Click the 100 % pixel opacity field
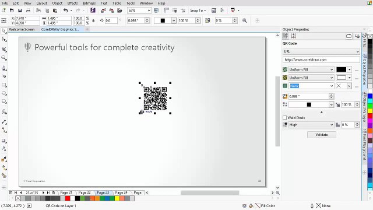The image size is (373, 210). (347, 104)
